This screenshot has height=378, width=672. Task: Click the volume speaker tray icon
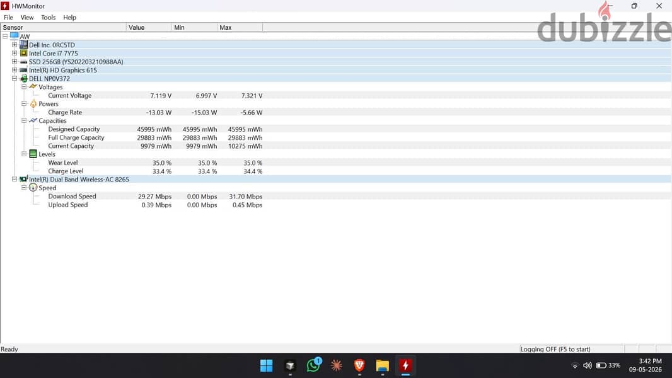(x=587, y=365)
